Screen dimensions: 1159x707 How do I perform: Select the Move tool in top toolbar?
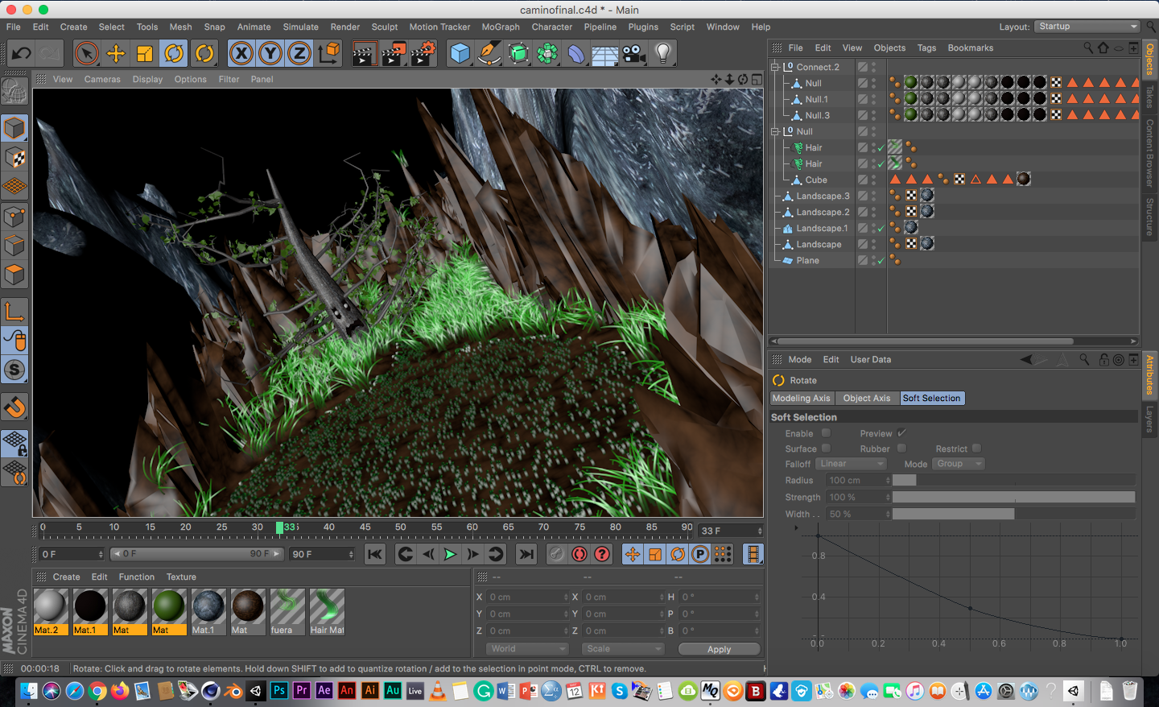click(x=116, y=54)
